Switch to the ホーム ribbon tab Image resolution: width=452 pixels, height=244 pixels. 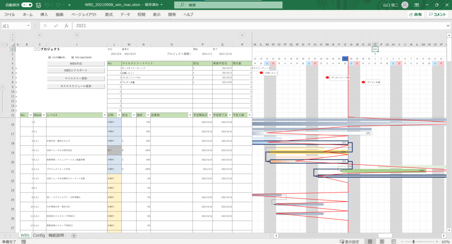coord(28,14)
